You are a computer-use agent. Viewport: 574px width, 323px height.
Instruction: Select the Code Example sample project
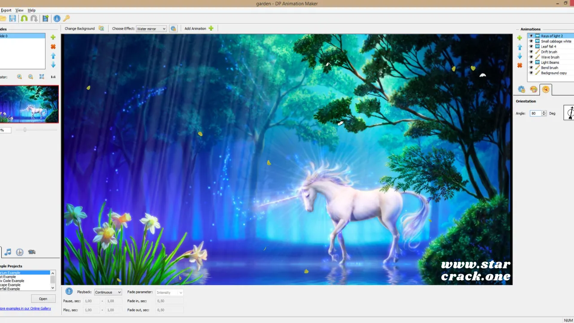pyautogui.click(x=25, y=281)
